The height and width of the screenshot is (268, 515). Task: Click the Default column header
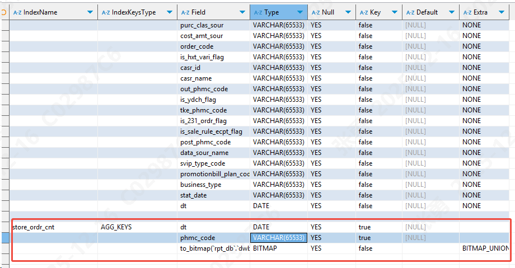coord(430,12)
